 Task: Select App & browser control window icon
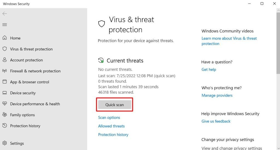[x=5, y=82]
